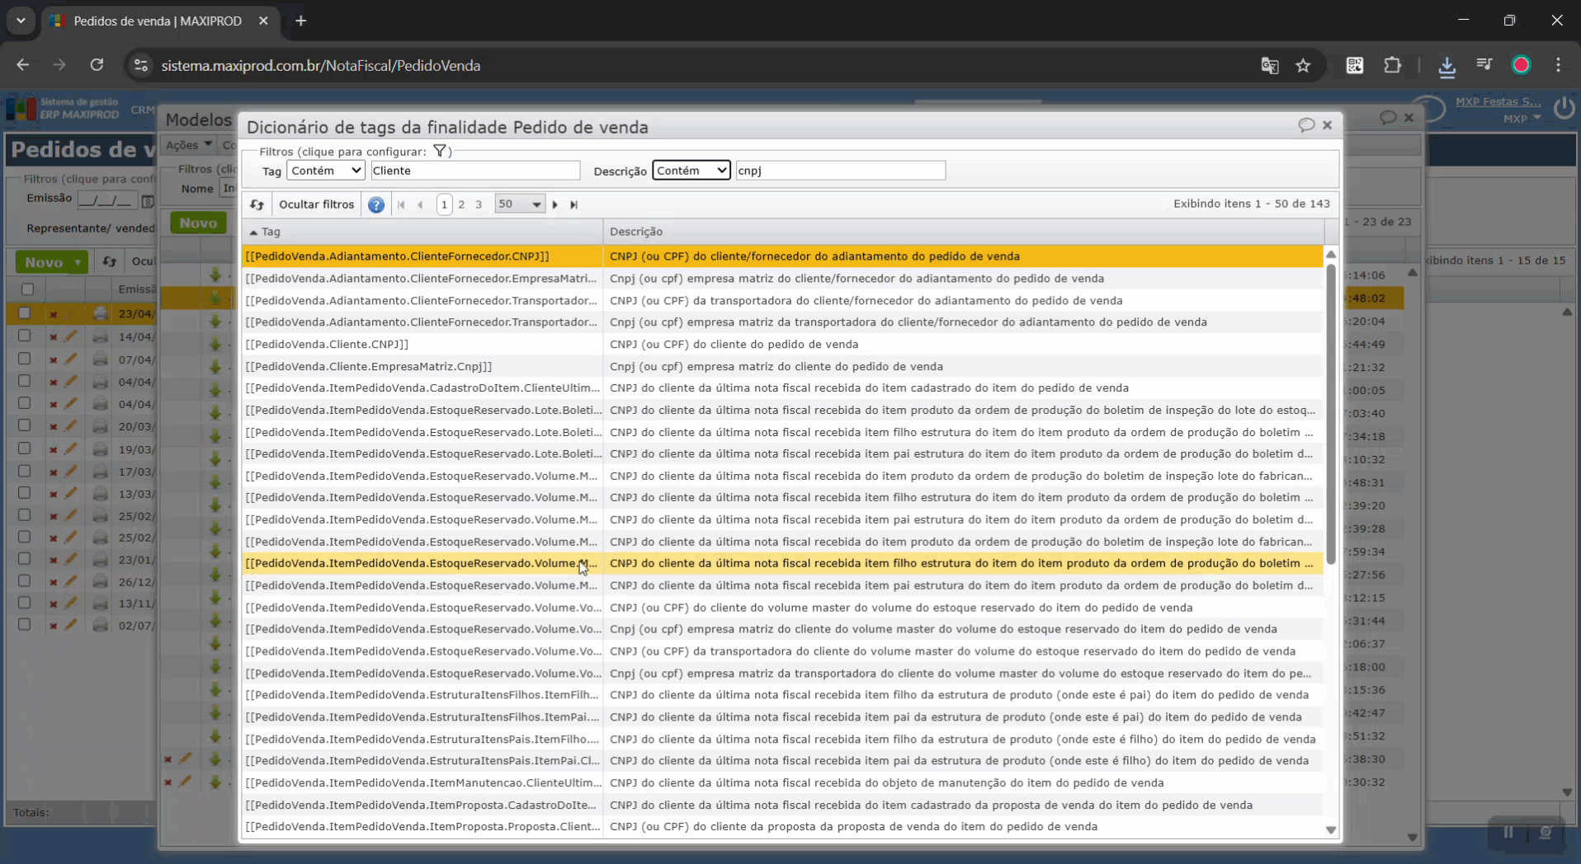
Task: Tick the select-all checkbox in orders grid header
Action: point(27,289)
